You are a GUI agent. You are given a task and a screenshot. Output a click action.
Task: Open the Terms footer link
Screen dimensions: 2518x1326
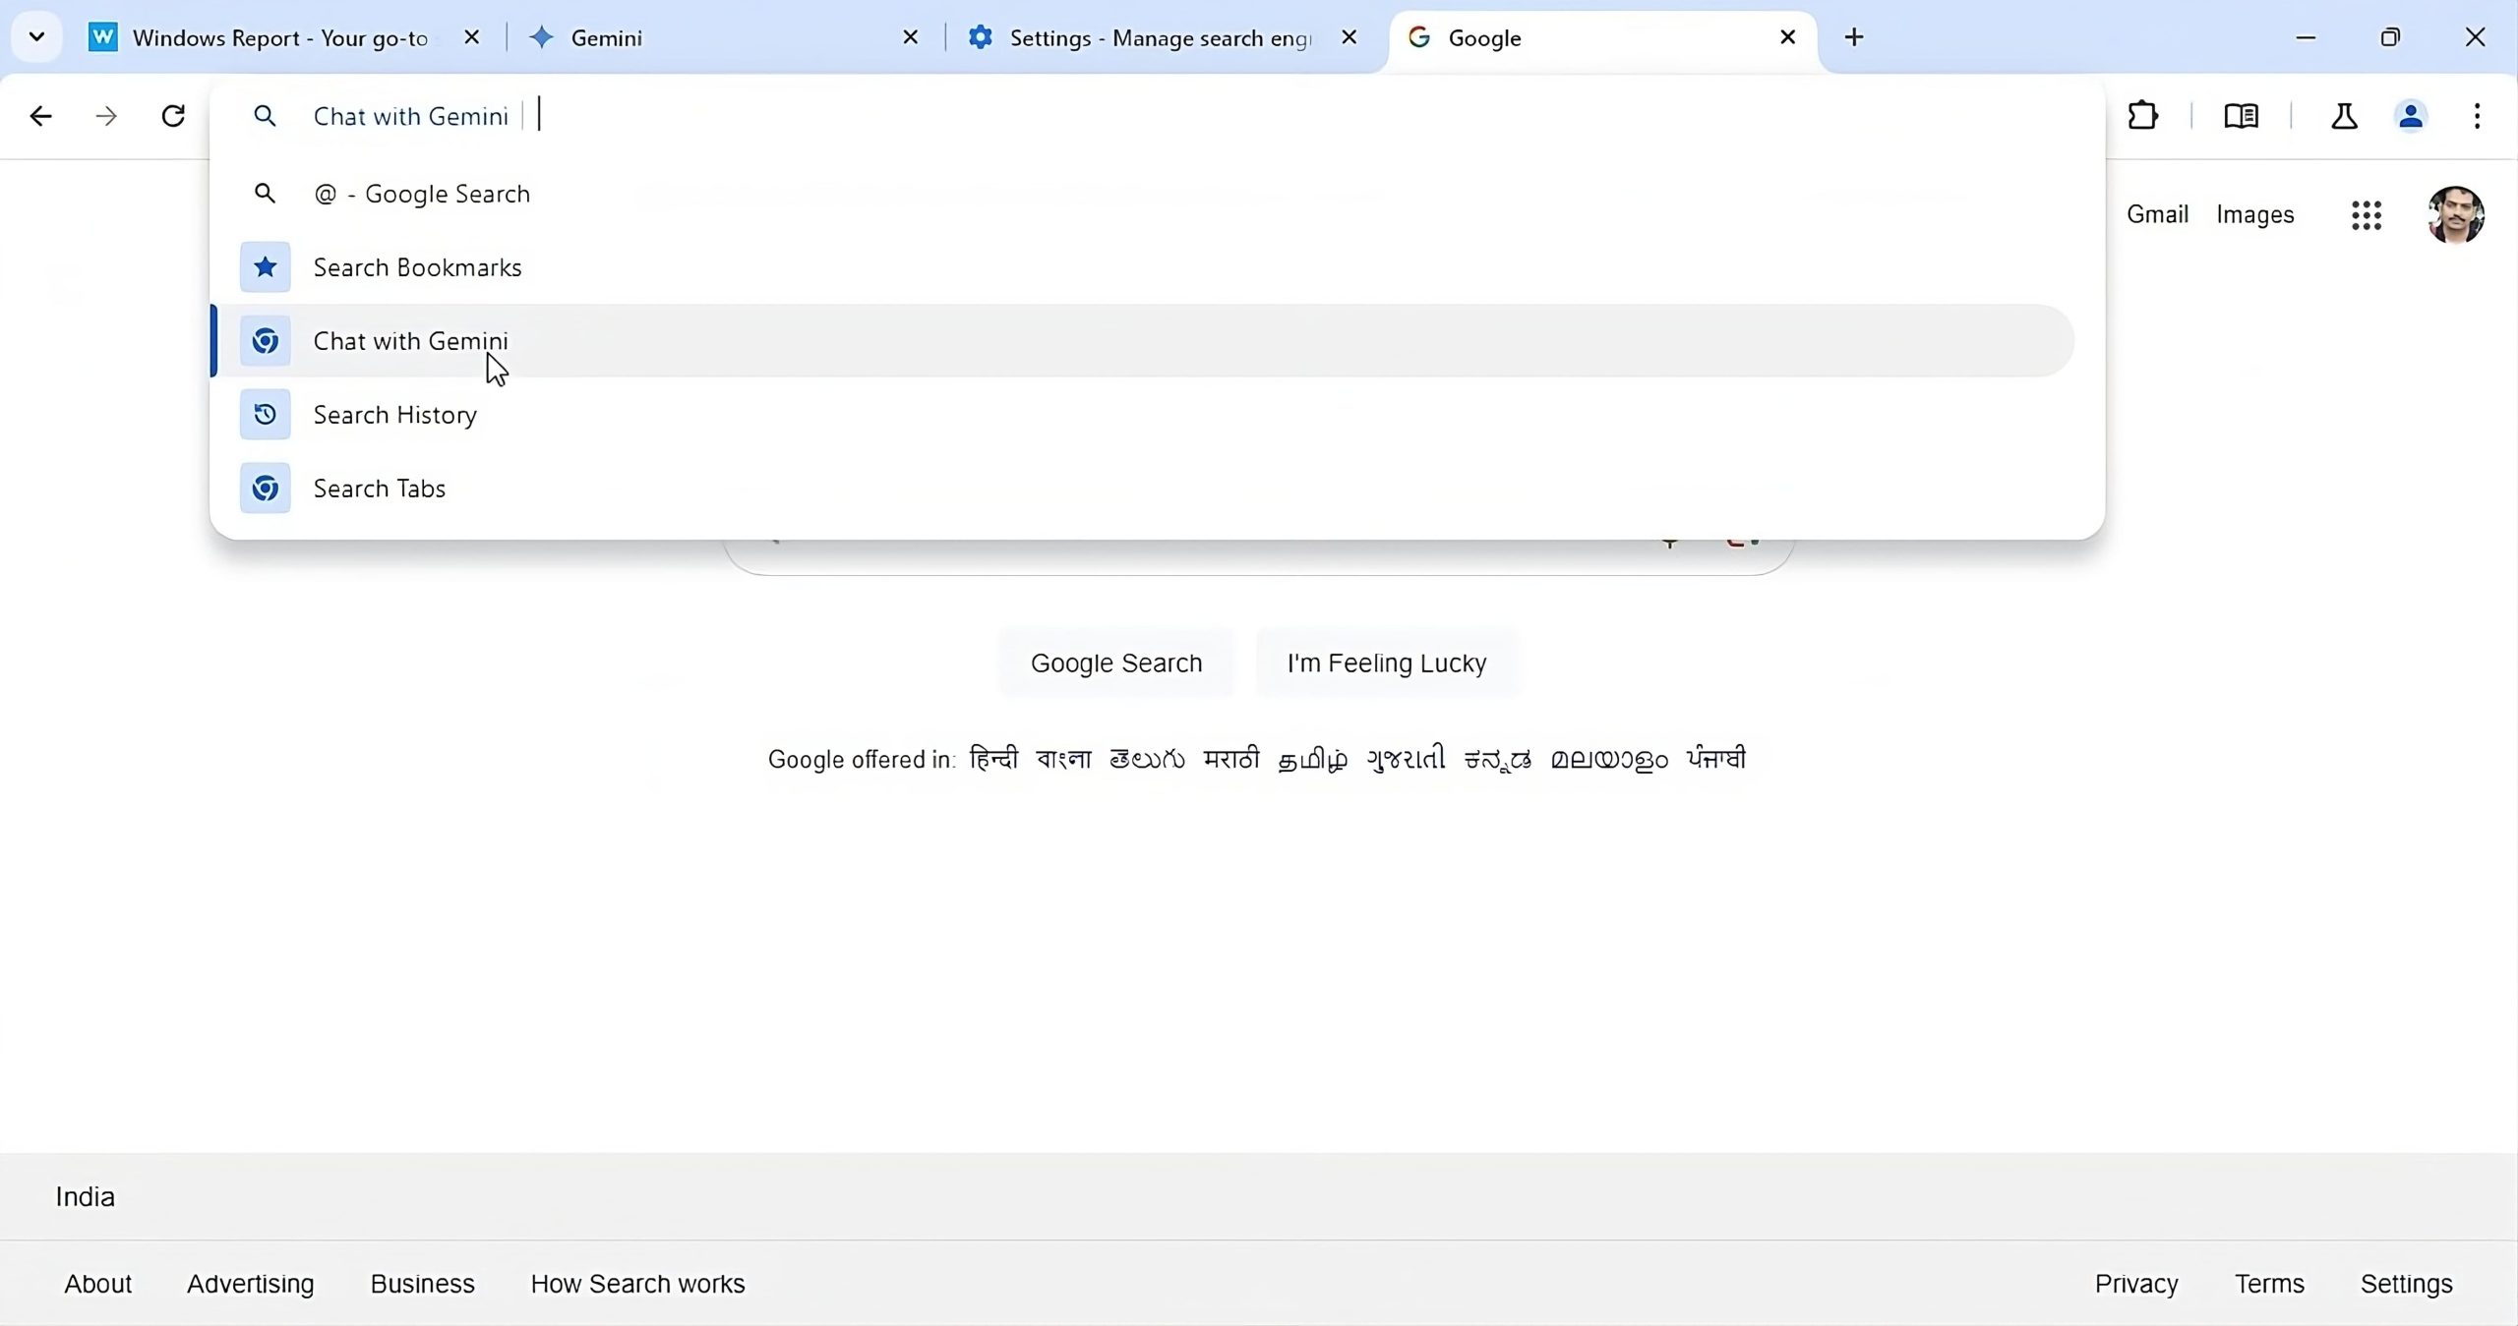2269,1284
